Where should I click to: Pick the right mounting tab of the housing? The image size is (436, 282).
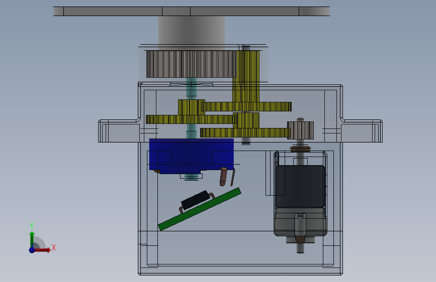362,131
